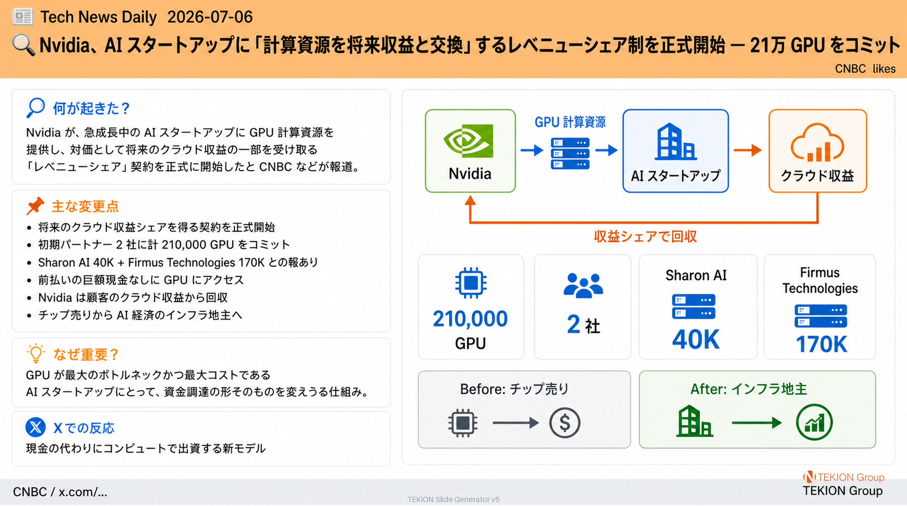Click the orange cloud chart icon above クラウド収益

[x=817, y=142]
